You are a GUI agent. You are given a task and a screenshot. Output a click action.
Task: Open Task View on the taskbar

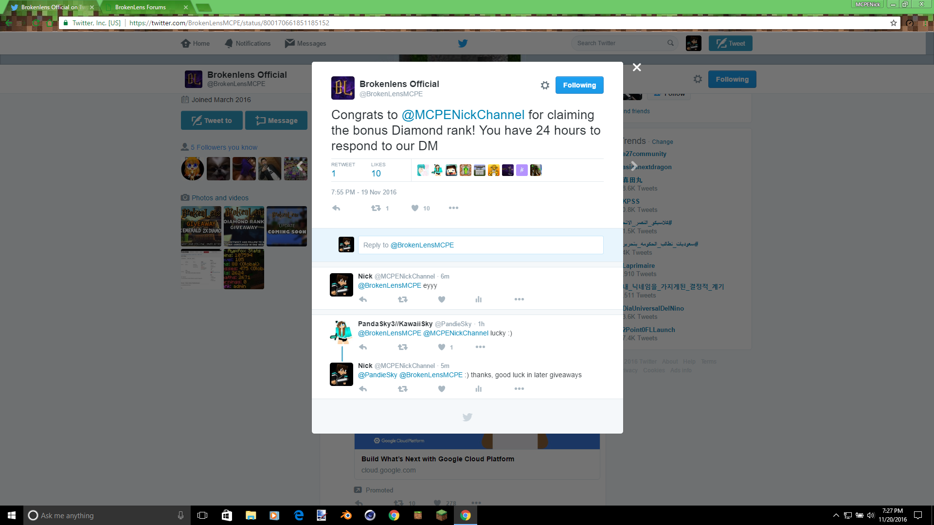tap(202, 515)
